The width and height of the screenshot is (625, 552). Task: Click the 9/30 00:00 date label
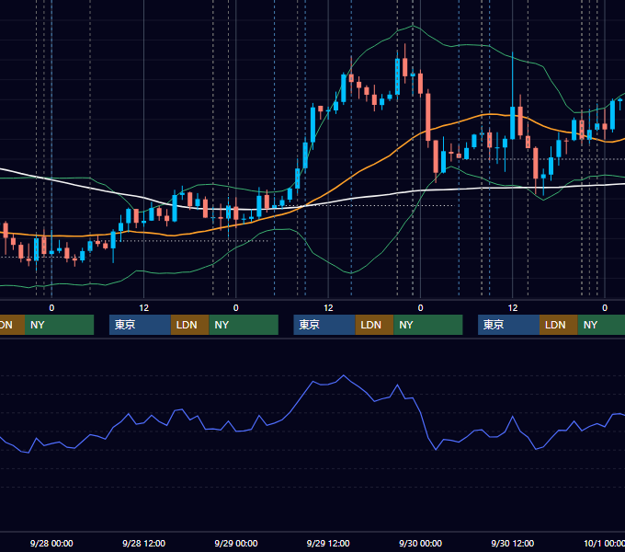(x=420, y=543)
